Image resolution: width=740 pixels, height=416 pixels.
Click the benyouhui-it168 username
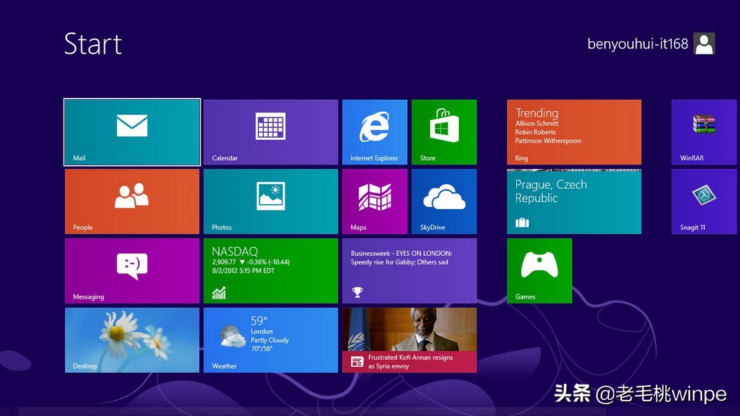coord(637,44)
